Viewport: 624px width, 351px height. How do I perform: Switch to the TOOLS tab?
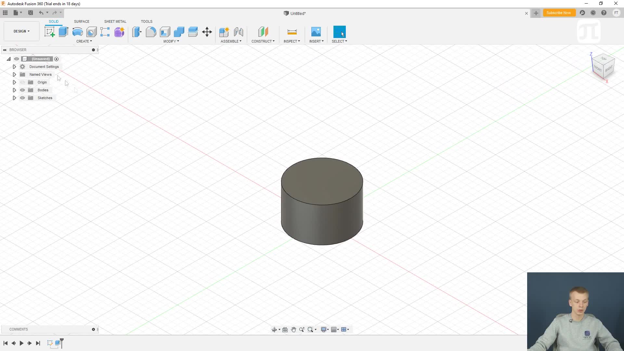(x=147, y=21)
